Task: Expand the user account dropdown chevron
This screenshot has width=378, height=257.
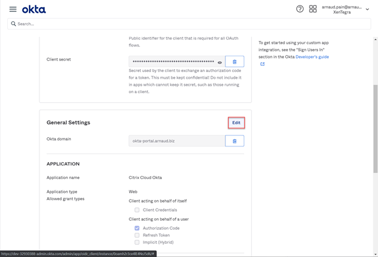Action: [x=367, y=10]
